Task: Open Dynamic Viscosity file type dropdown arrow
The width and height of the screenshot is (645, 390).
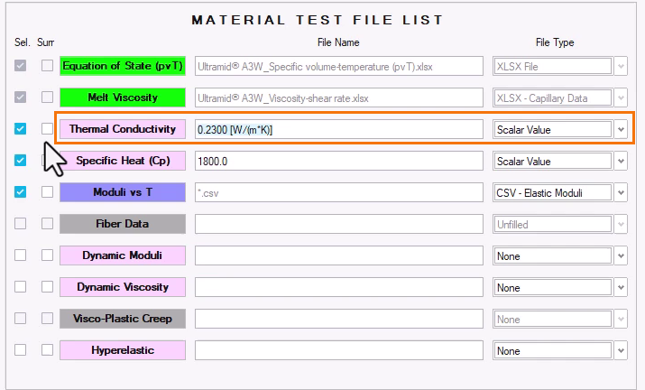Action: click(x=621, y=287)
